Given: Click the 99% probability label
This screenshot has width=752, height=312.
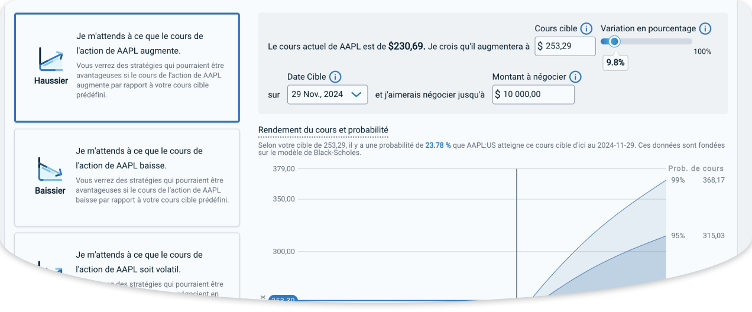Looking at the screenshot, I should pos(678,180).
